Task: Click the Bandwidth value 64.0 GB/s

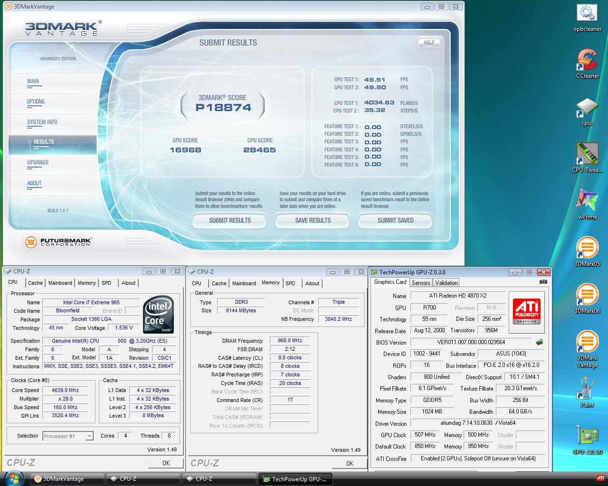Action: tap(520, 411)
